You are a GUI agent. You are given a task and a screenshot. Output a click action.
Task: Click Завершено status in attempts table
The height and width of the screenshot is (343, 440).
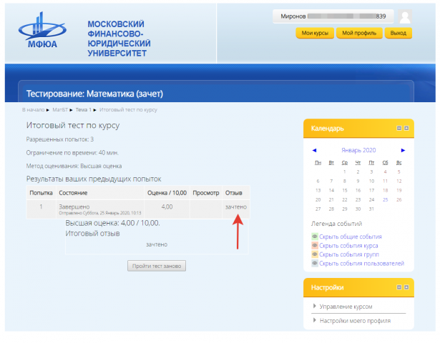coord(74,207)
